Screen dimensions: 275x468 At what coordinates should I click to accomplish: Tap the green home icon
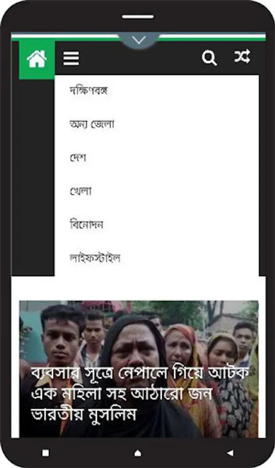(37, 60)
